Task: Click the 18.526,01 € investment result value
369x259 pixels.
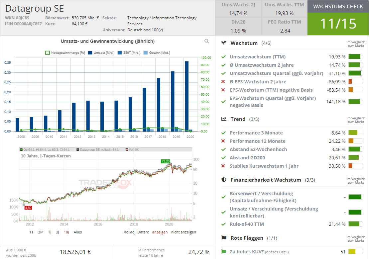Action: [x=75, y=252]
